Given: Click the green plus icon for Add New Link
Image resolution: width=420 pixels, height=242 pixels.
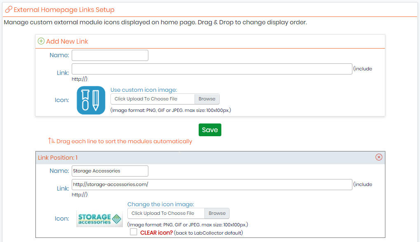Looking at the screenshot, I should pyautogui.click(x=41, y=41).
